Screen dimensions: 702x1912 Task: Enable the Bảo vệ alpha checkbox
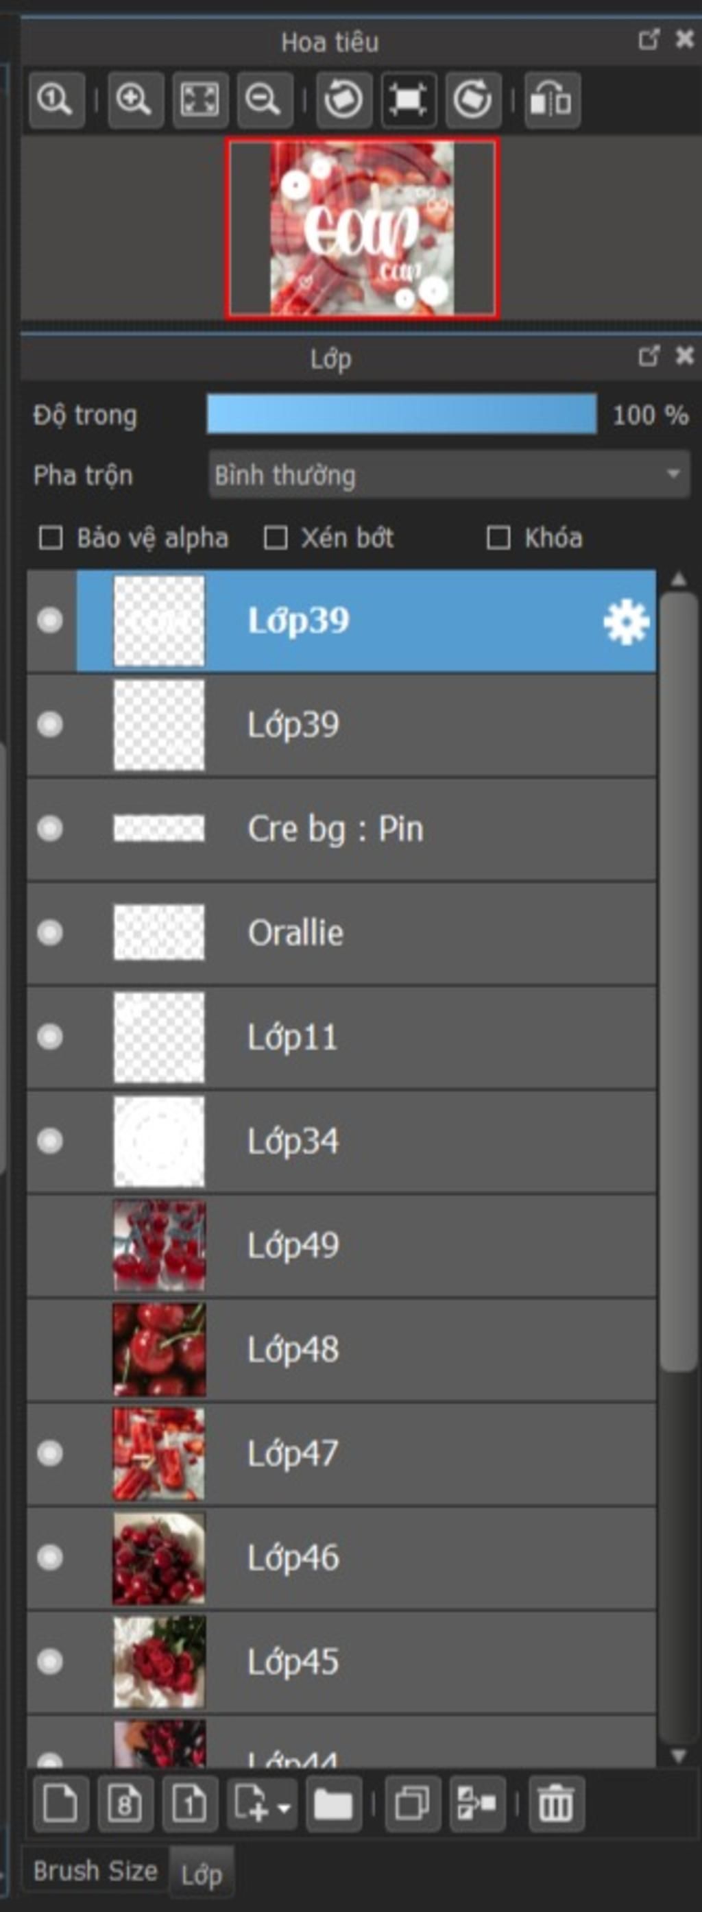(x=51, y=537)
